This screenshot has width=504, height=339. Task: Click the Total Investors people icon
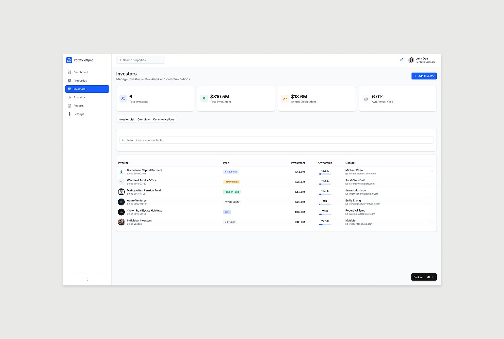[x=123, y=99]
